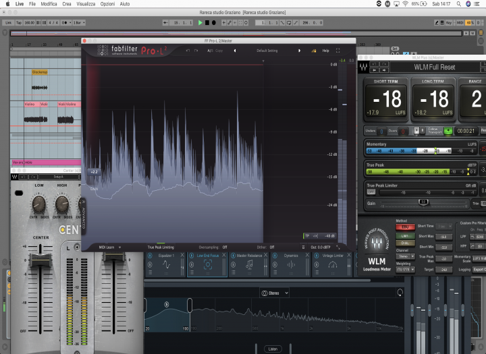Click the fullscreen icon in Pro-L 2
Viewport: 486px width, 354px height.
(338, 51)
